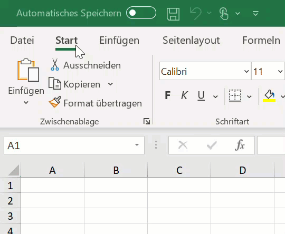Select row 2 header
The height and width of the screenshot is (234, 285).
click(11, 201)
